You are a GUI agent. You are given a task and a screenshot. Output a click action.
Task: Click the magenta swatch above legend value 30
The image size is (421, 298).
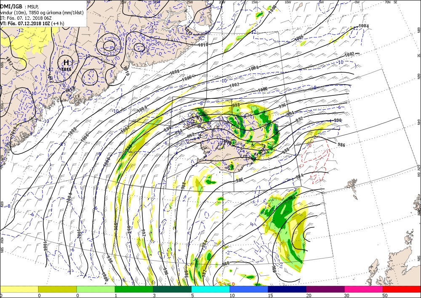tap(364, 289)
